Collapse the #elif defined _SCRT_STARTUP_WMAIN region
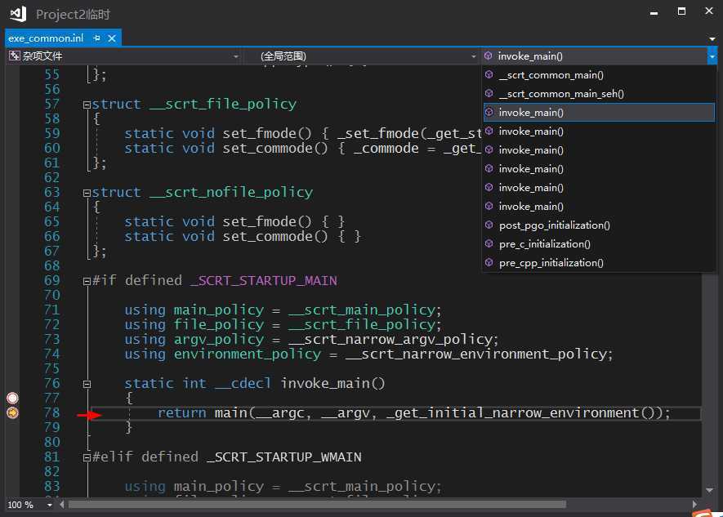The width and height of the screenshot is (723, 517). [x=87, y=457]
